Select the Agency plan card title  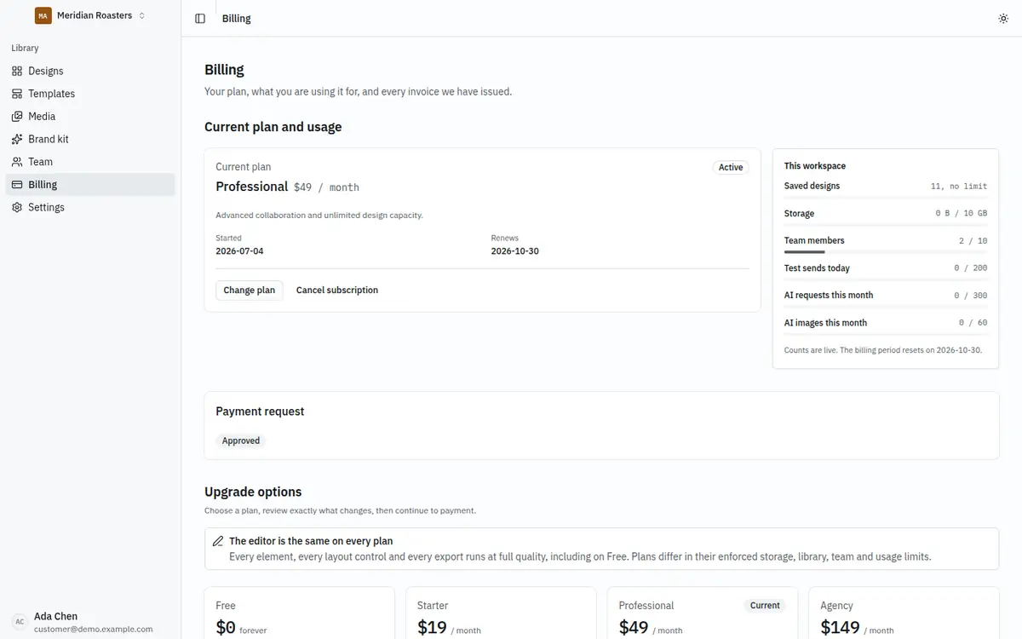tap(836, 606)
